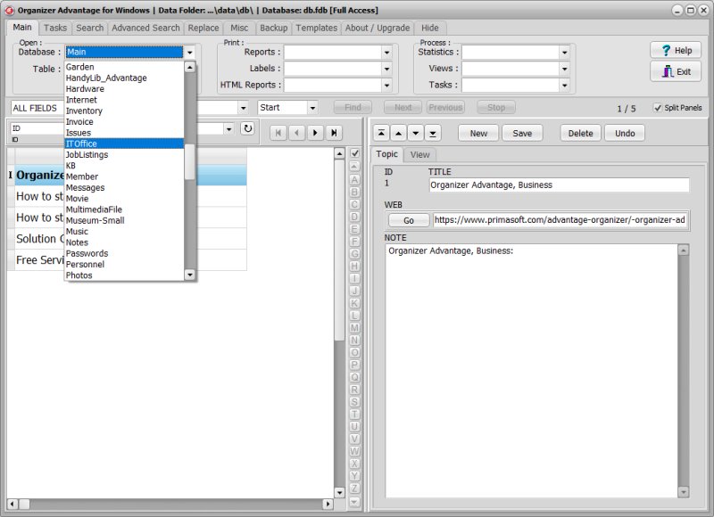Click the dropdown list scrollbar thumb
The width and height of the screenshot is (714, 517).
tap(190, 162)
